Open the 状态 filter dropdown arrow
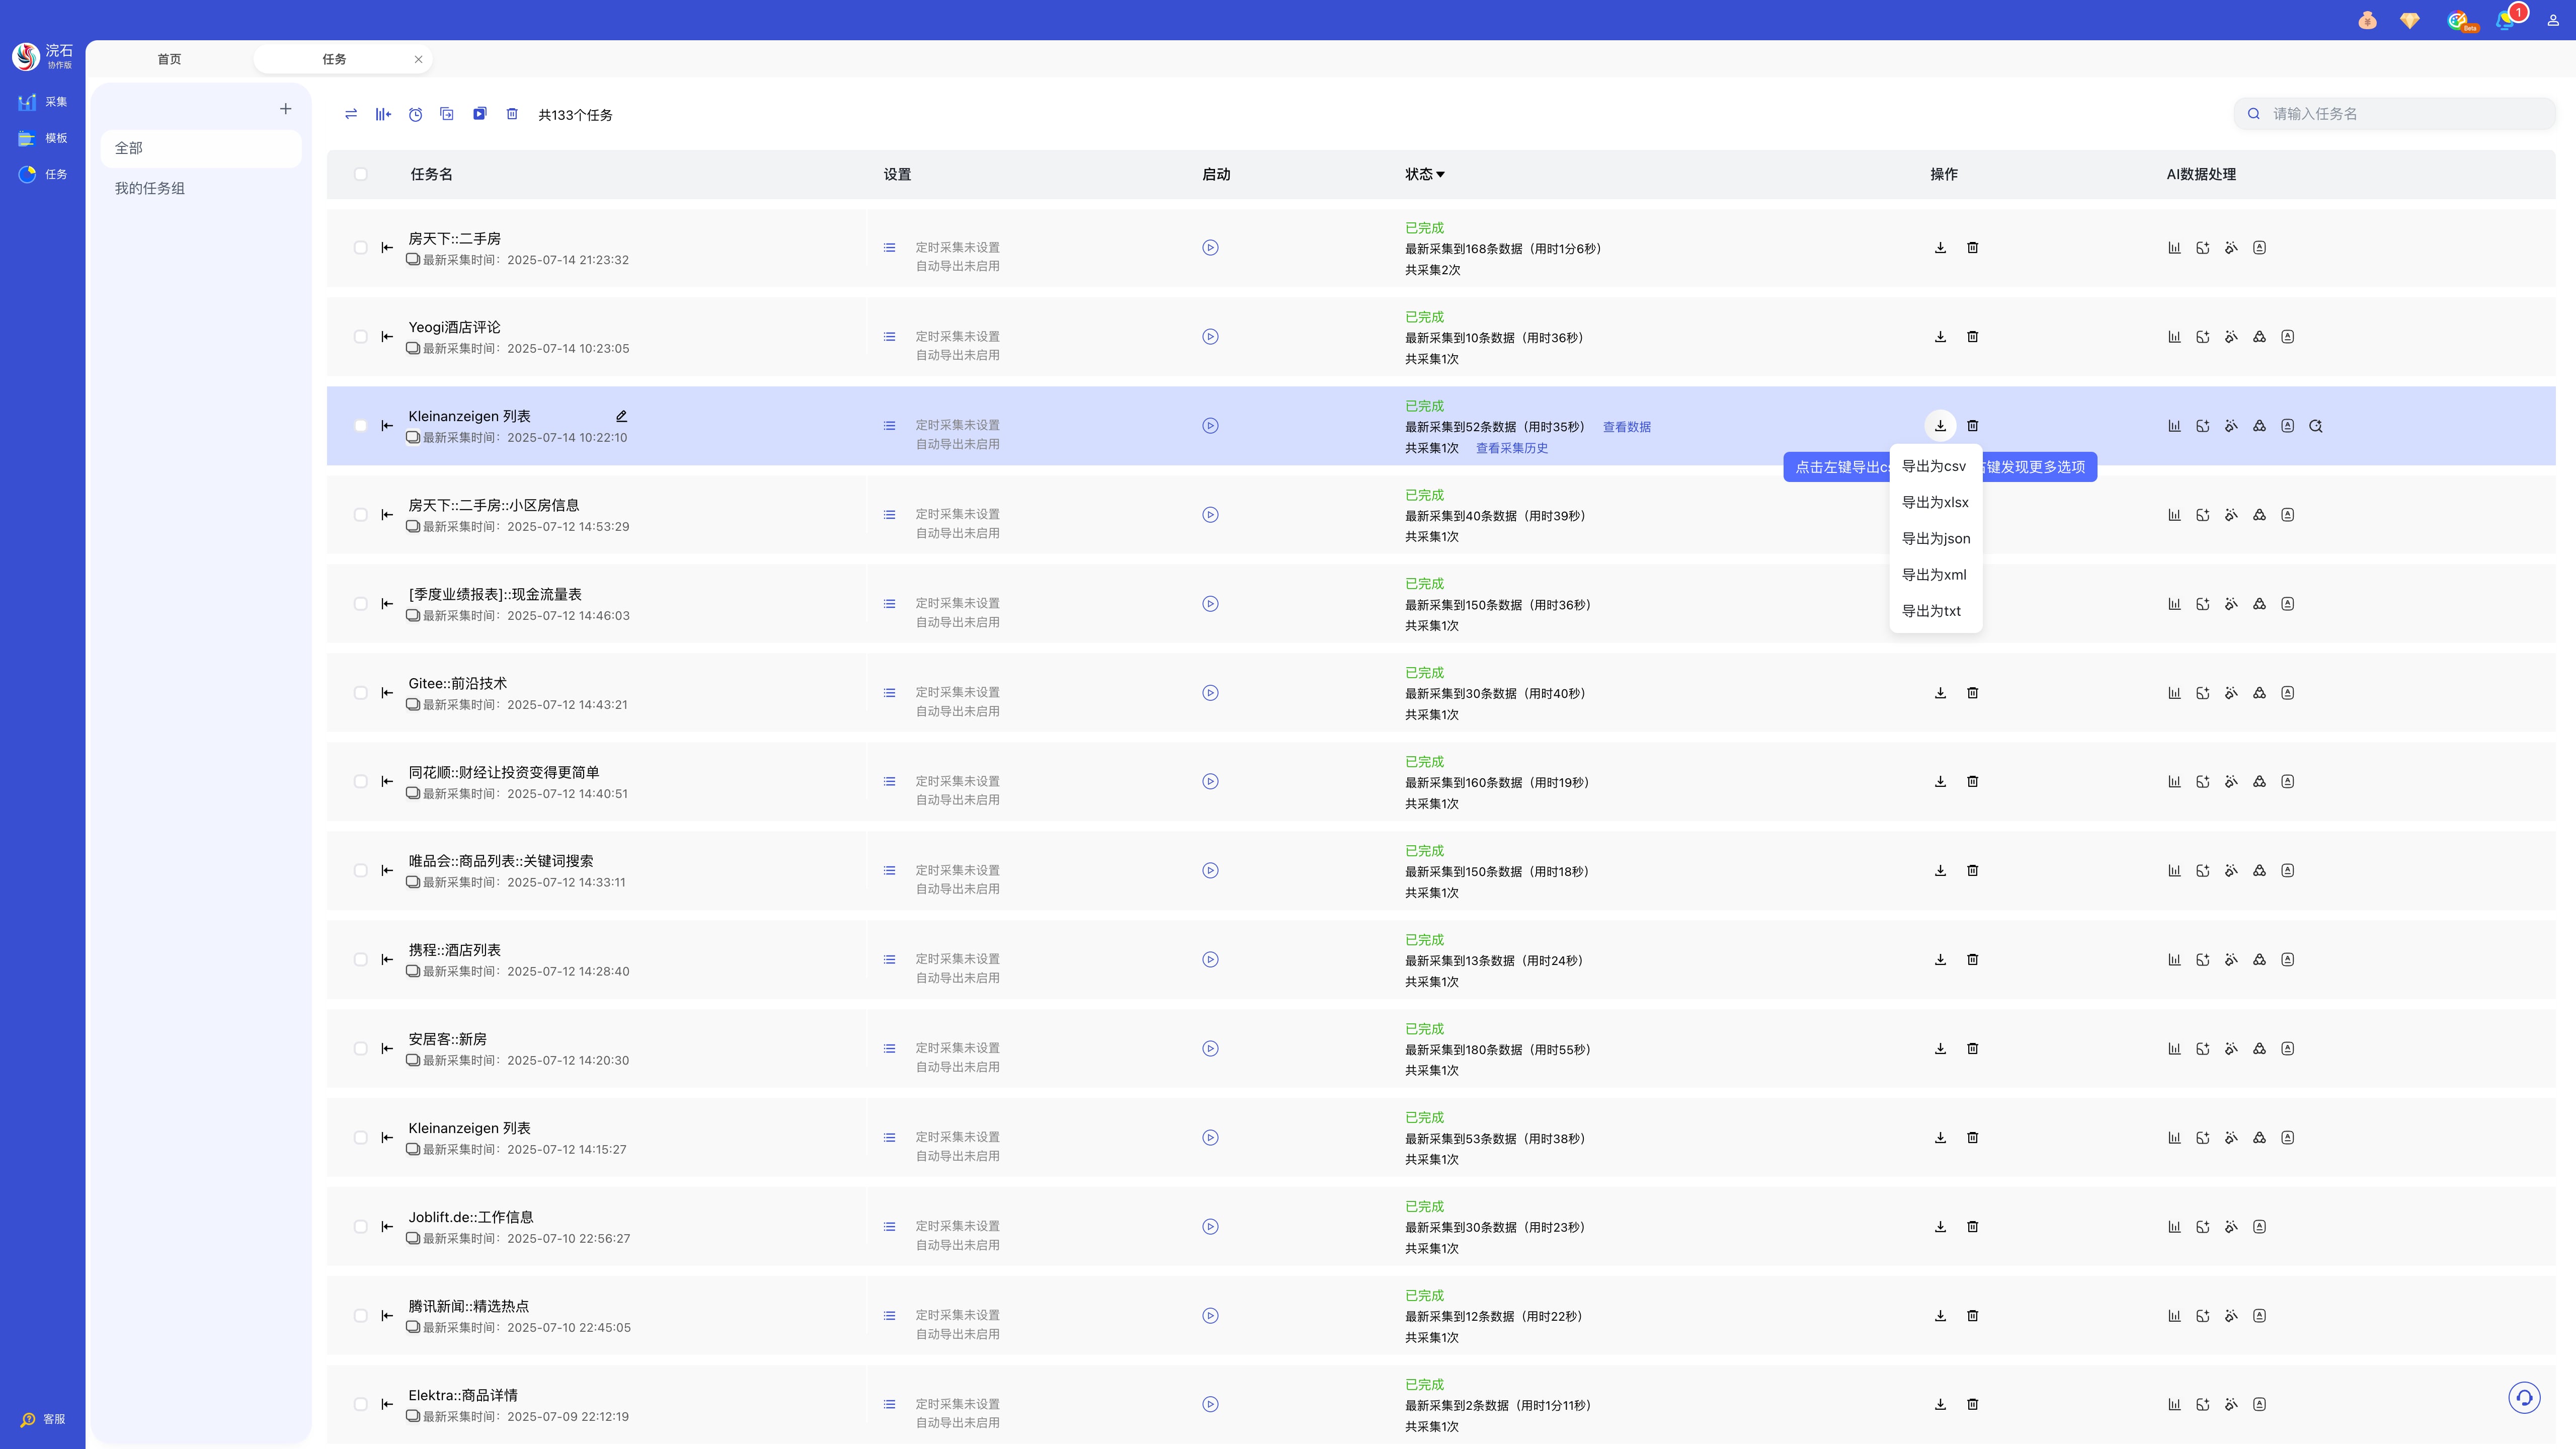 point(1440,175)
